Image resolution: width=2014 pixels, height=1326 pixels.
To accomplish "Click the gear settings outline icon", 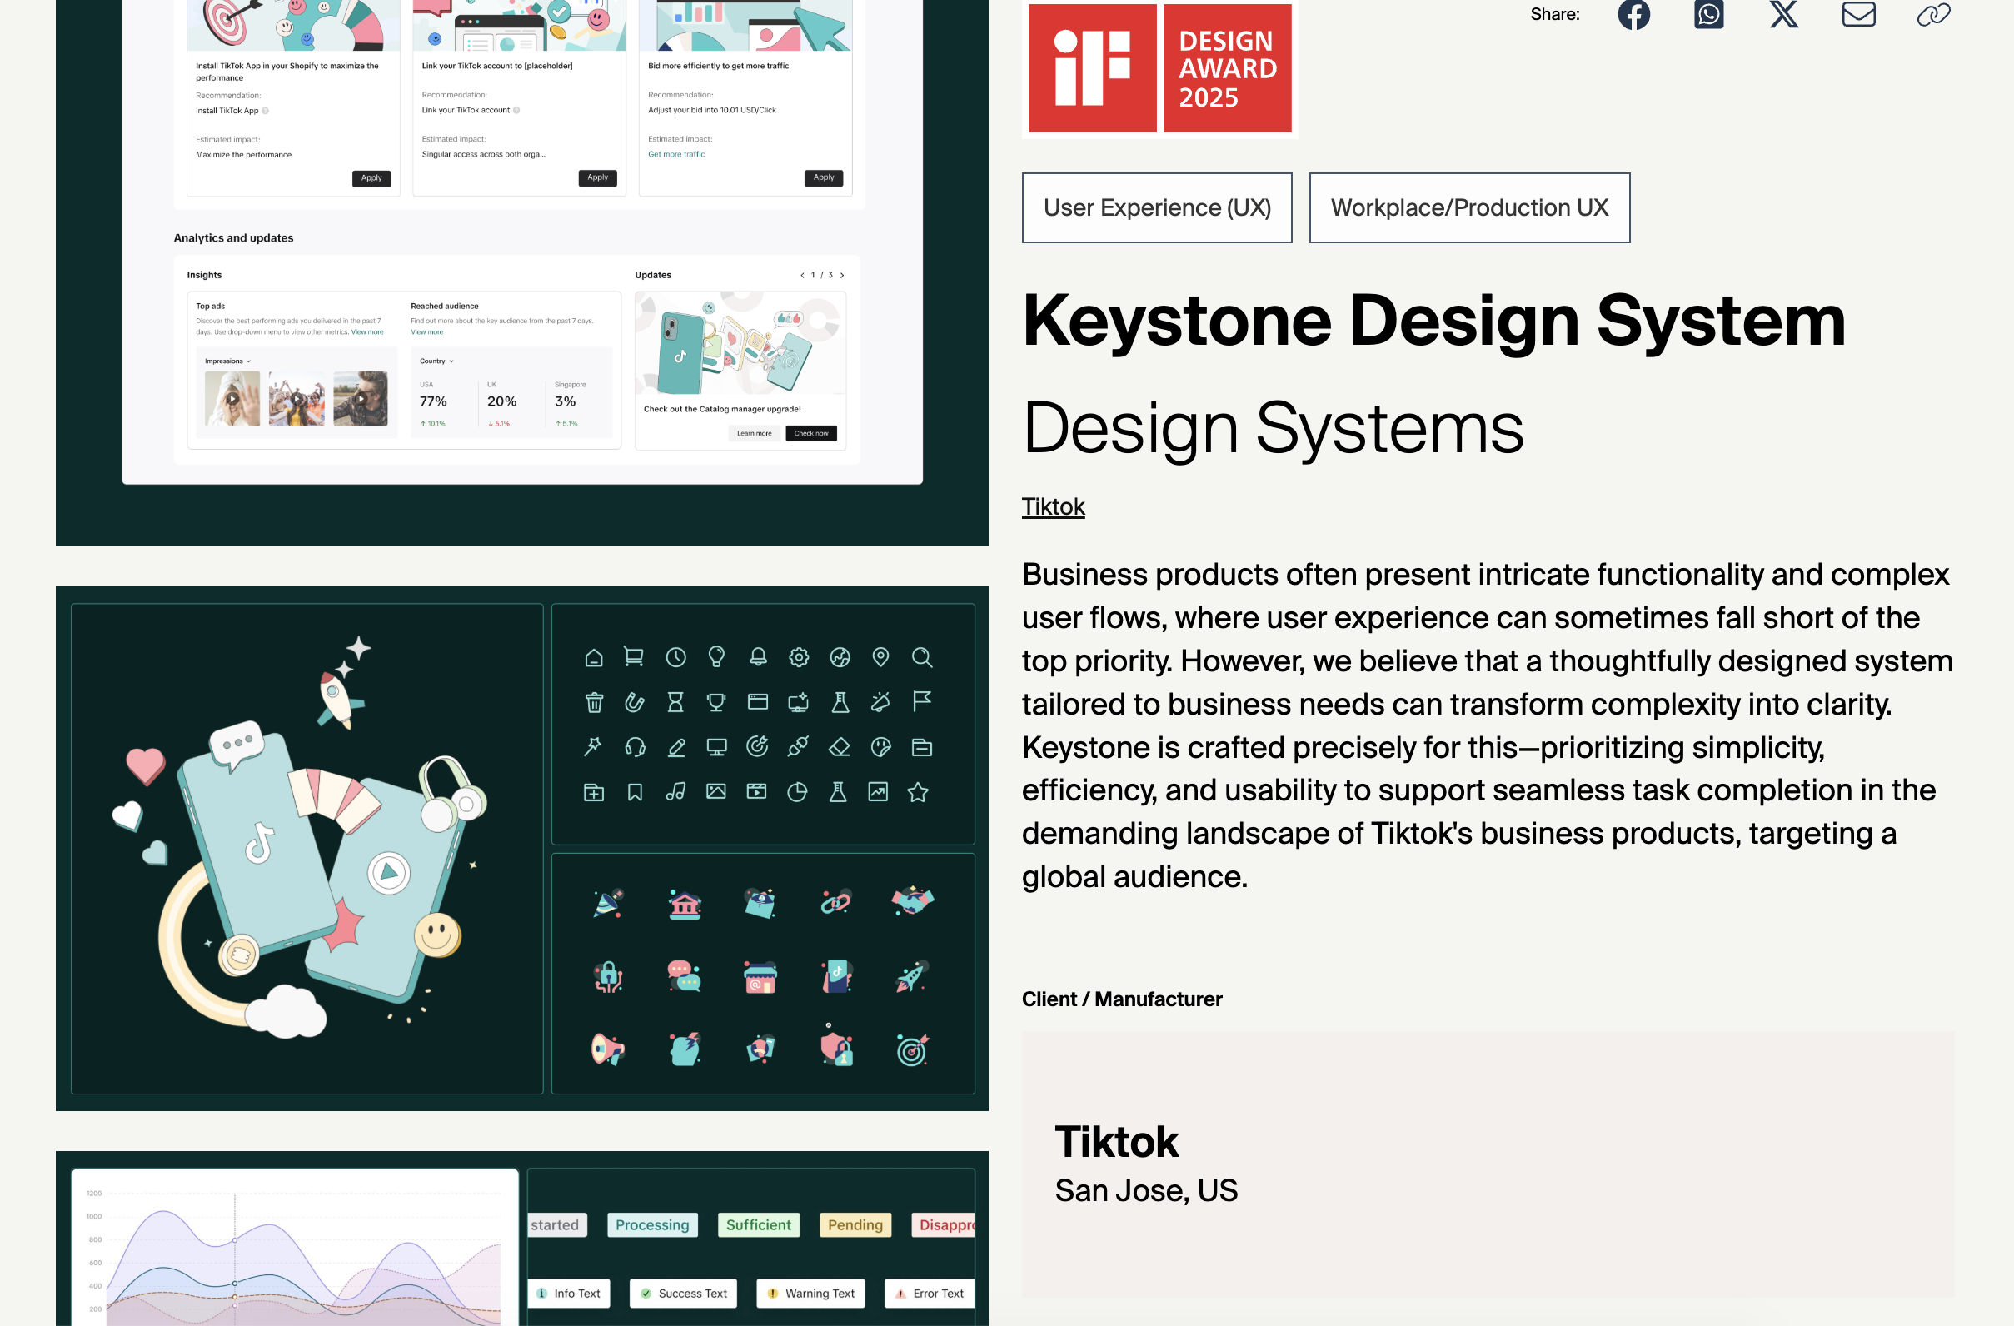I will pos(799,657).
